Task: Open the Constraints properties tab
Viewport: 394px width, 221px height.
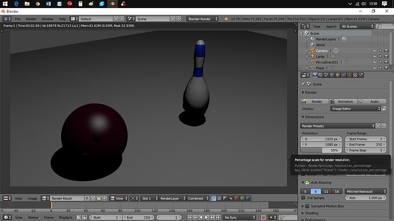Action: pyautogui.click(x=344, y=75)
